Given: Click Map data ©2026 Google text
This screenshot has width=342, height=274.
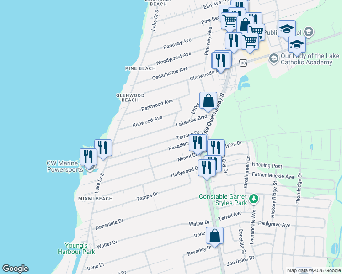Looking at the screenshot, I should point(314,270).
